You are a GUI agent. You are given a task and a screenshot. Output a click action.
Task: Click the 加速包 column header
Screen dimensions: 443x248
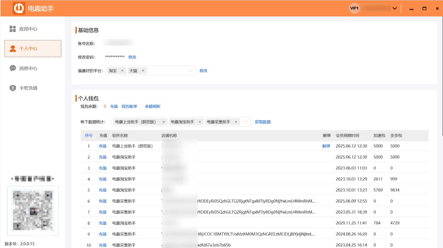[379, 135]
